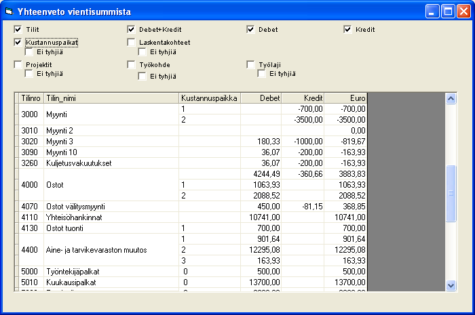
Task: Click the -819,67 euro value
Action: pyautogui.click(x=345, y=142)
